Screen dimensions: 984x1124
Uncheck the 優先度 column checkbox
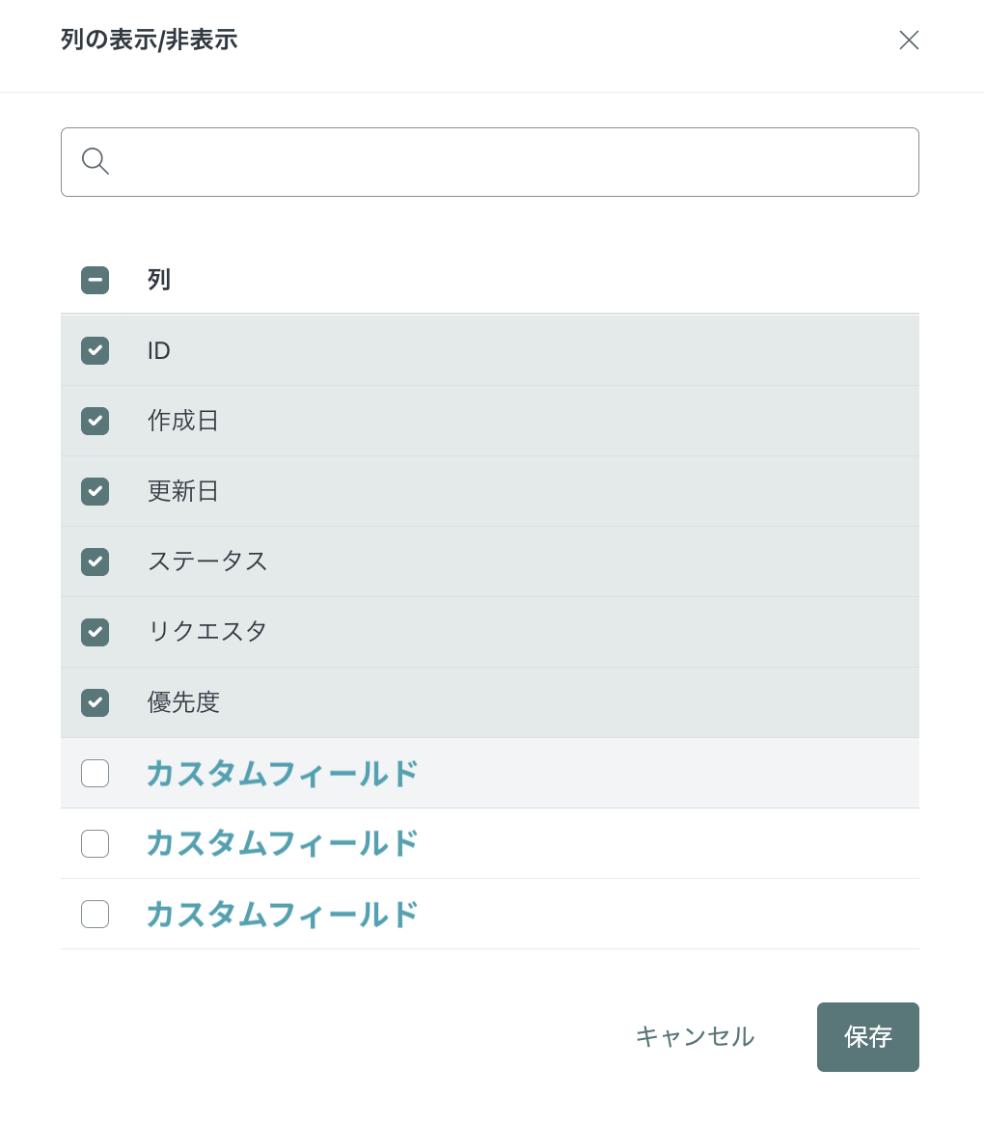(96, 702)
